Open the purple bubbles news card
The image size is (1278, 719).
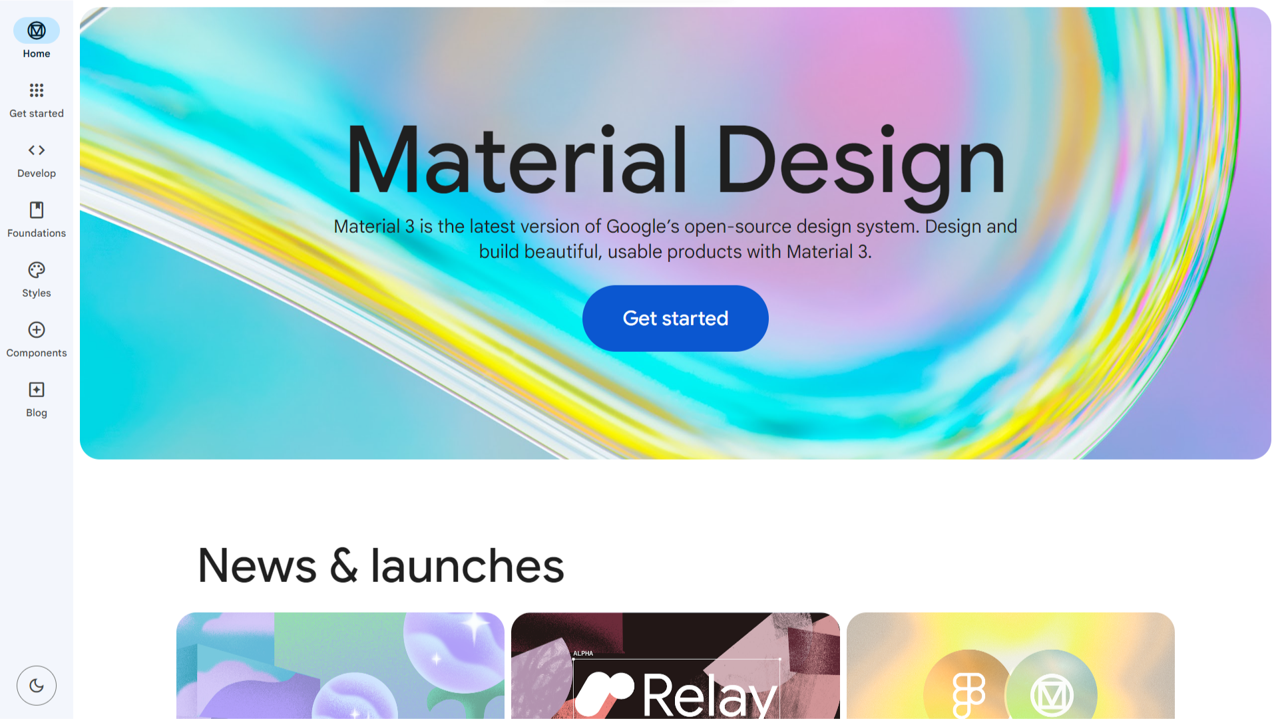pyautogui.click(x=340, y=666)
